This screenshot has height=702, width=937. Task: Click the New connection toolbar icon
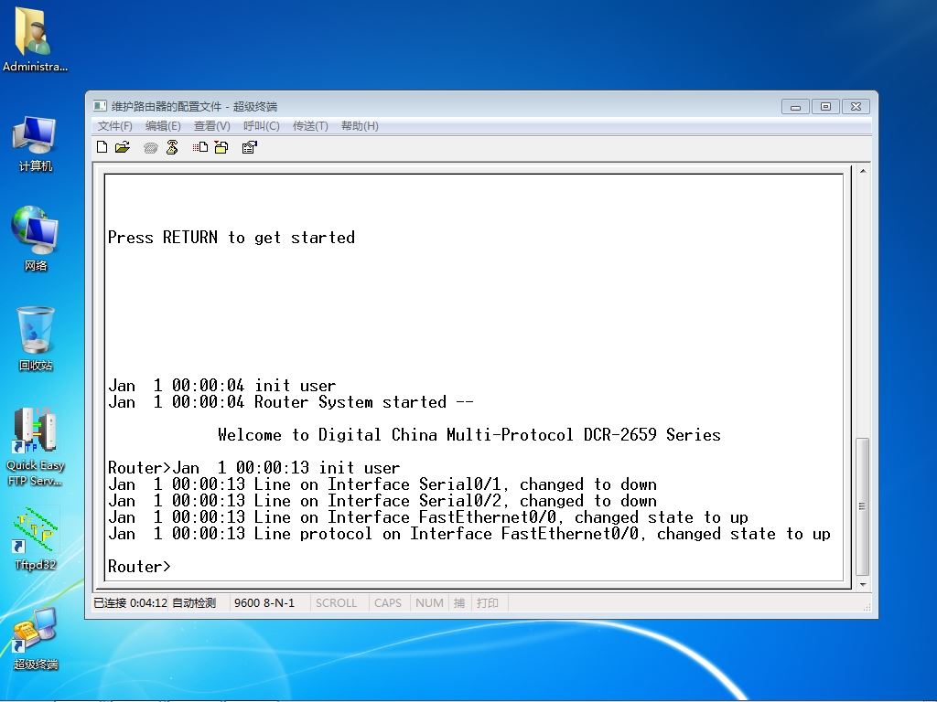(x=102, y=147)
